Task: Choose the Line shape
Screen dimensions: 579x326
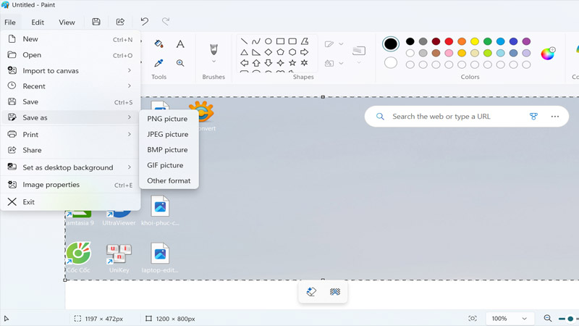Action: point(244,41)
